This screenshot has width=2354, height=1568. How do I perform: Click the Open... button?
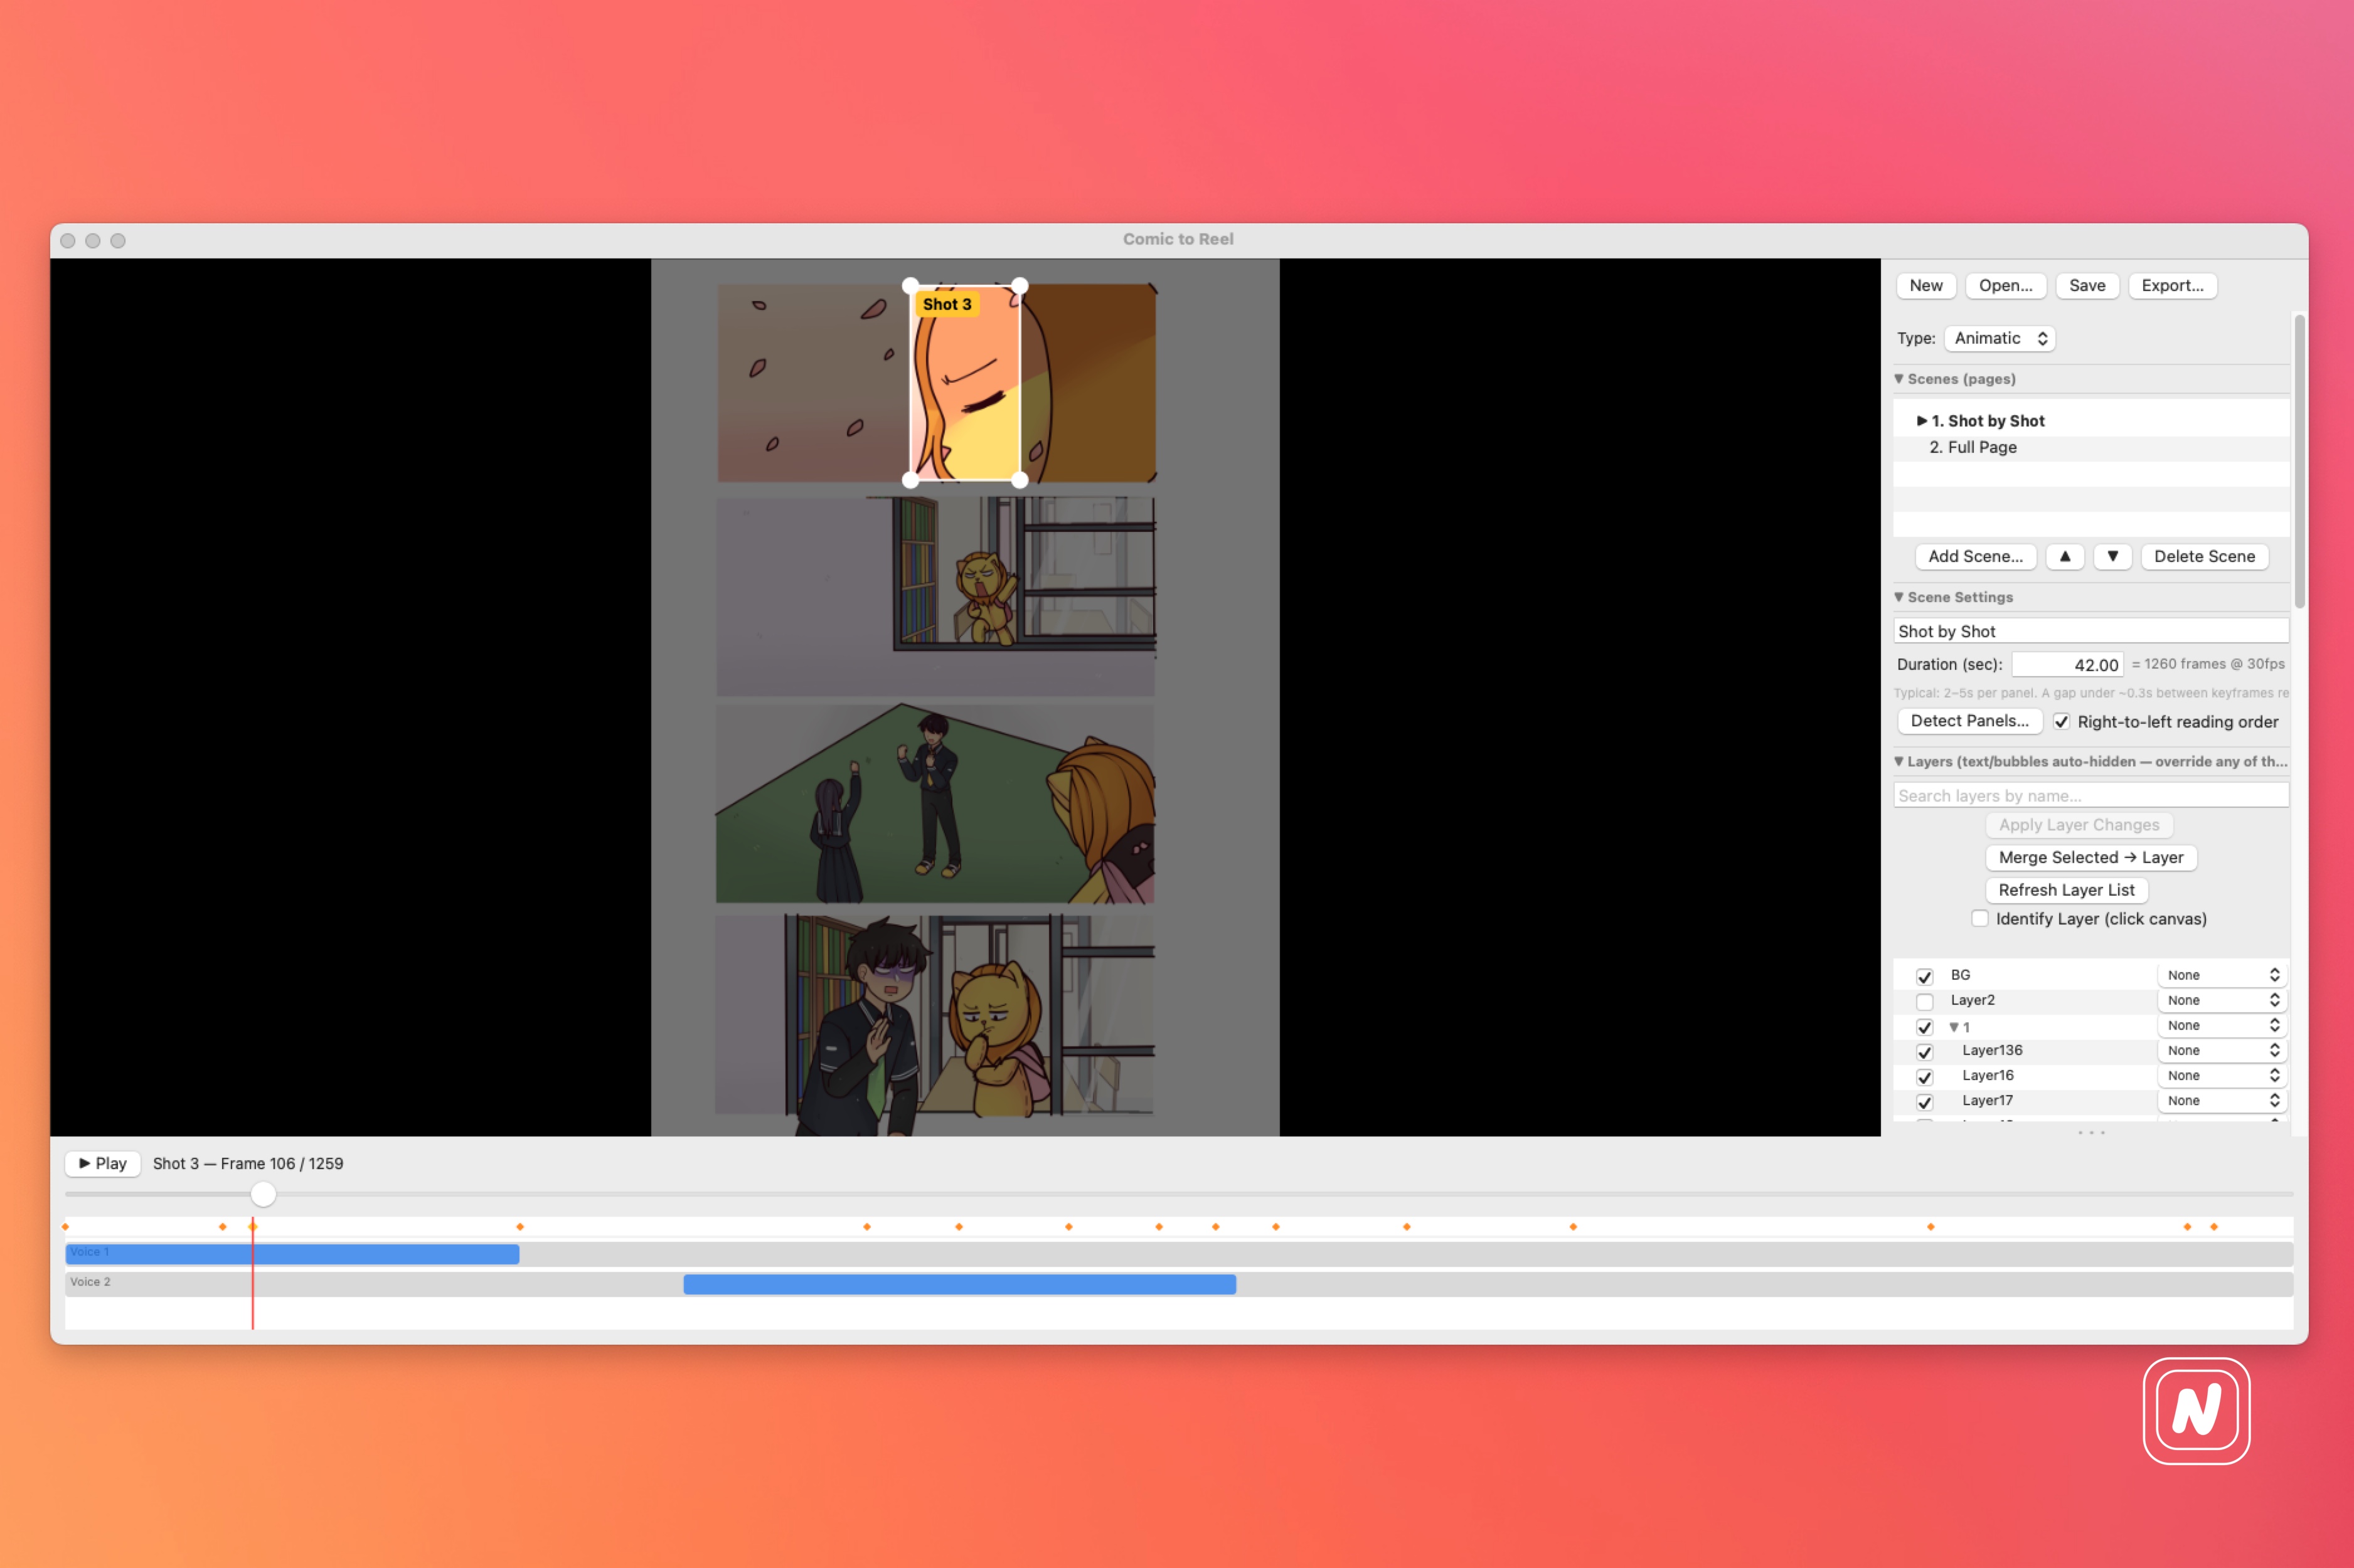(x=2006, y=286)
